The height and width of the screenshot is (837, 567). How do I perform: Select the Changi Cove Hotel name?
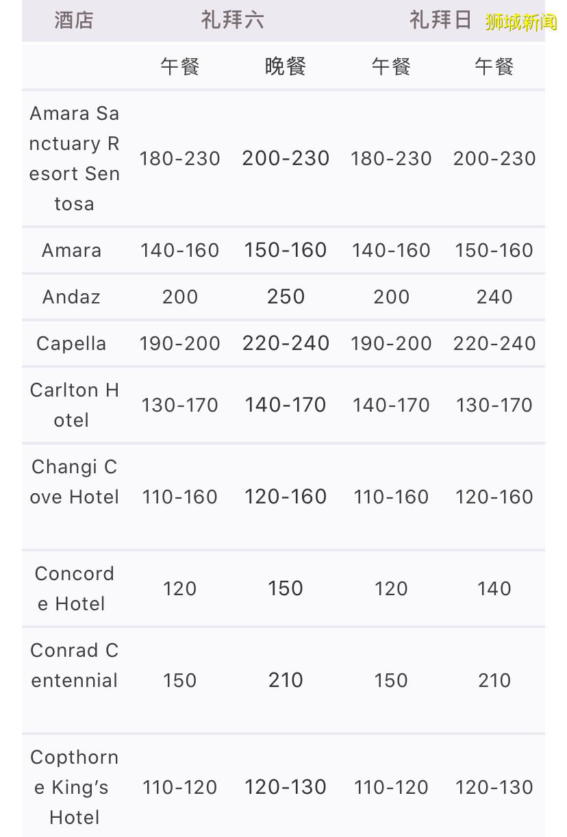point(74,482)
